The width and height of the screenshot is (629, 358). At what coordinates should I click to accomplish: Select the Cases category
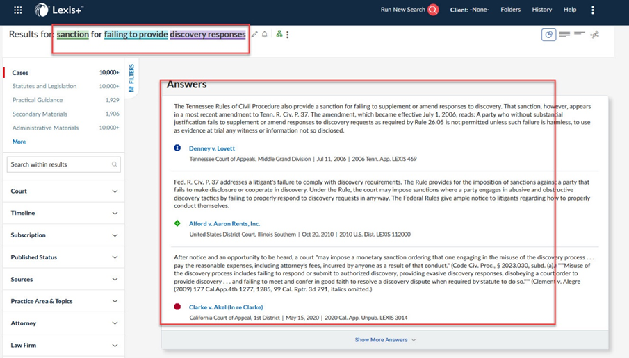coord(20,72)
